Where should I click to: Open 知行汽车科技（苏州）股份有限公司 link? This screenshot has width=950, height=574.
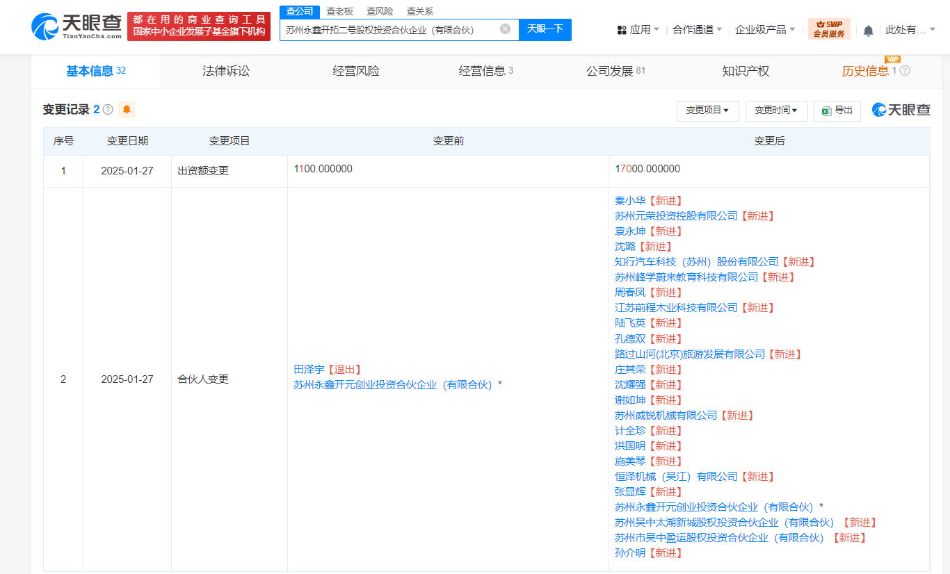point(697,262)
